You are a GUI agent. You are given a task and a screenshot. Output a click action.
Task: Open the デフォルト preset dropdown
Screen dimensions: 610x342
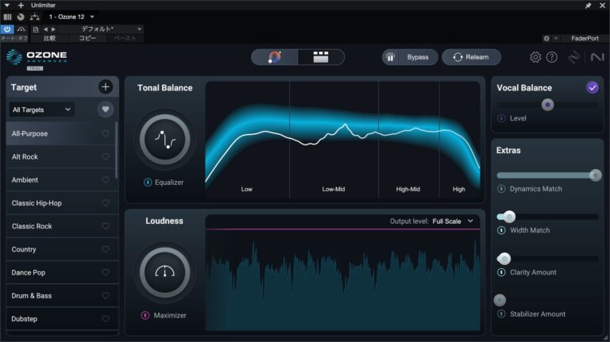[102, 29]
